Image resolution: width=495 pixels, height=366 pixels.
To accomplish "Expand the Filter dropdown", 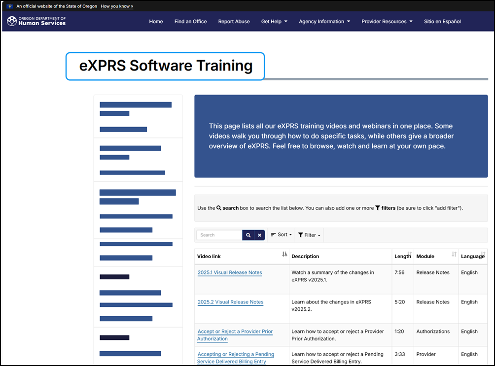I will [x=311, y=235].
